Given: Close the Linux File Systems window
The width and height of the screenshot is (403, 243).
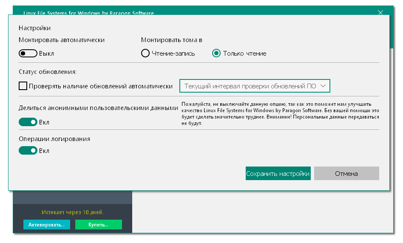Looking at the screenshot, I should coord(380,12).
